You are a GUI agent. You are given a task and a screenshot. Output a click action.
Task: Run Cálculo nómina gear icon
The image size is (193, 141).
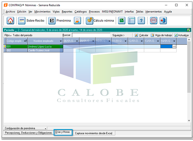90,20
